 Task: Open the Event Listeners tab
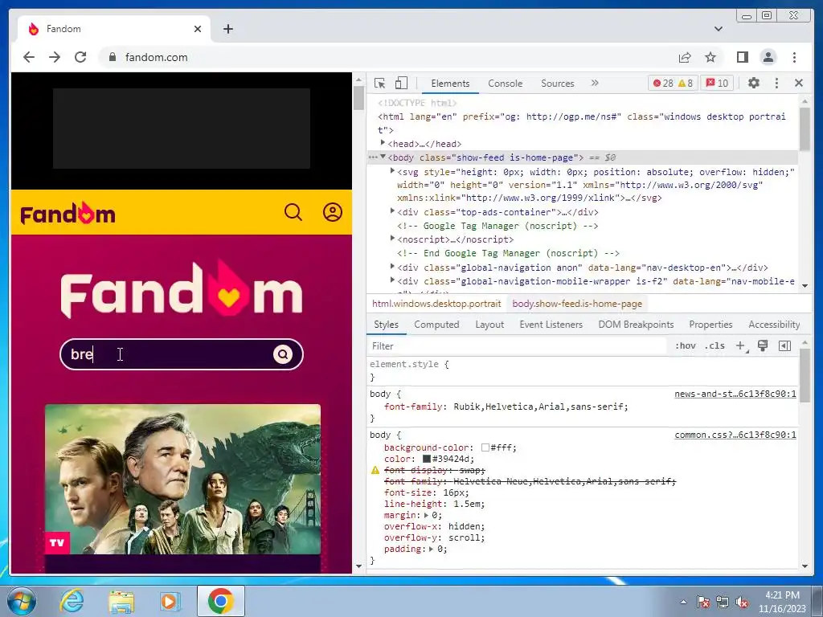pos(551,325)
